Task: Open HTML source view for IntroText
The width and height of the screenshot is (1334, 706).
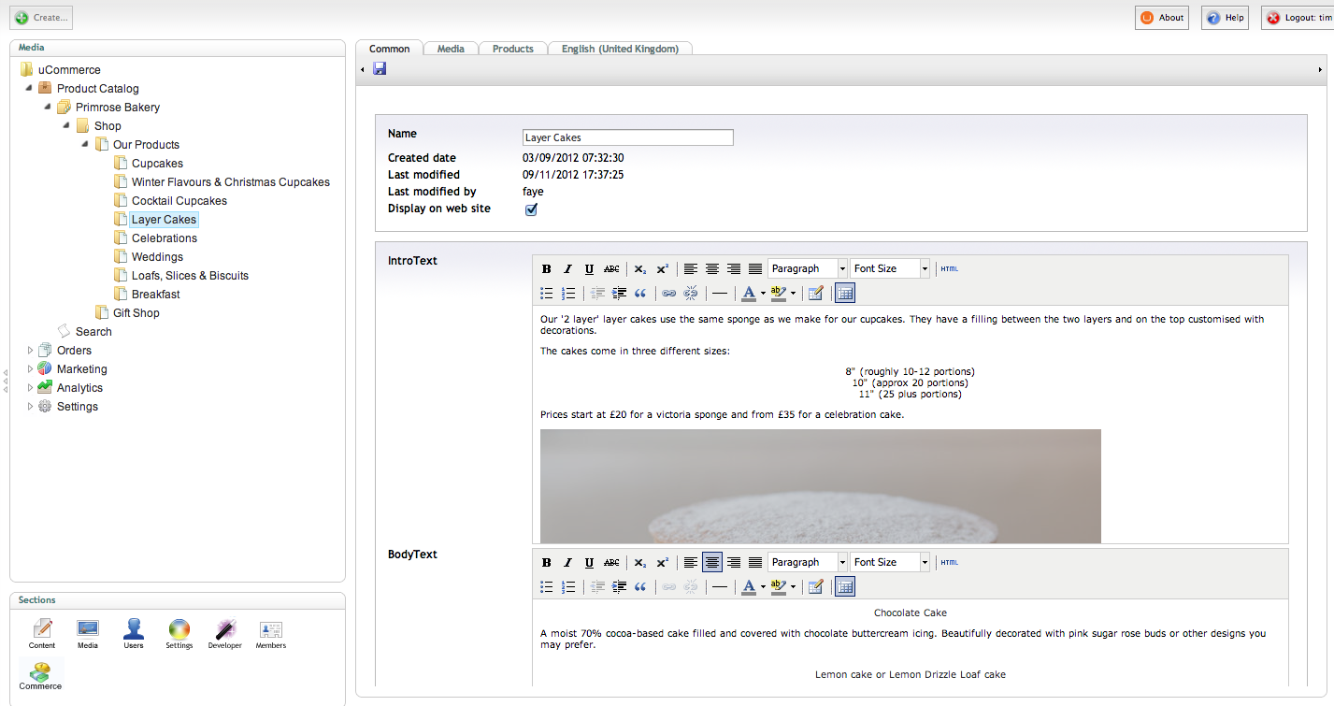Action: tap(949, 268)
